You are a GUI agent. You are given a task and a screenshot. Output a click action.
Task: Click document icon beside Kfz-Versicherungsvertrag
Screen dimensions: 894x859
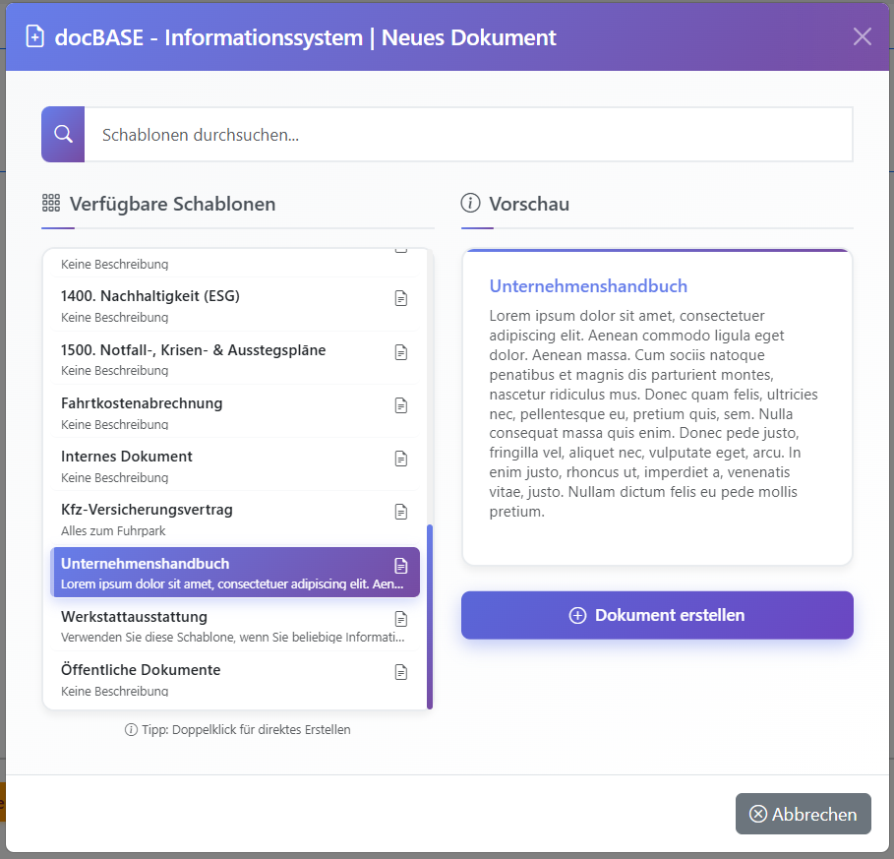pos(400,512)
